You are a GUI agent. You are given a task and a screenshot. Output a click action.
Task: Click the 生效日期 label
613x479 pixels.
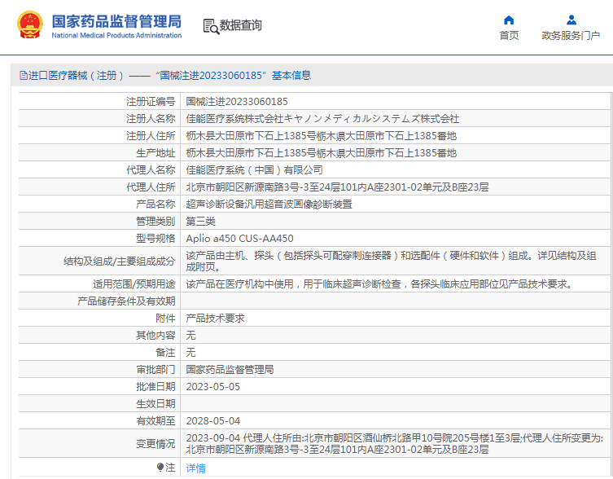point(155,404)
